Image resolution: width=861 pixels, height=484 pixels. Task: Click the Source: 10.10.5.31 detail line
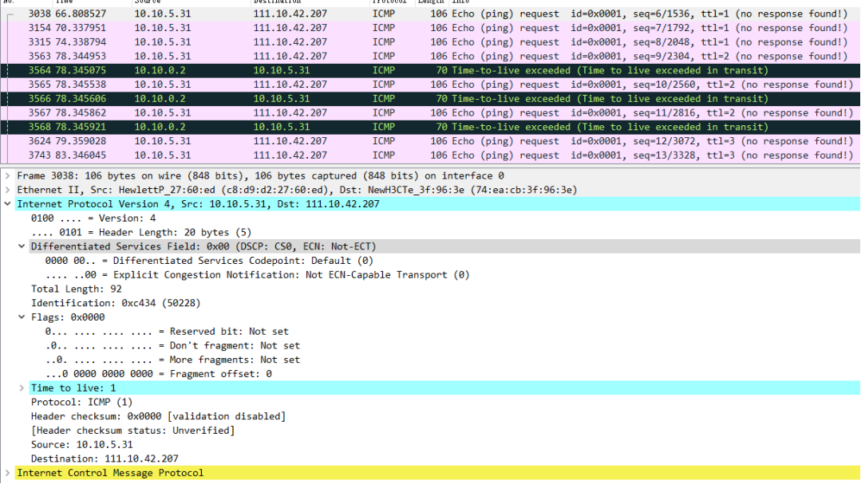click(x=82, y=445)
